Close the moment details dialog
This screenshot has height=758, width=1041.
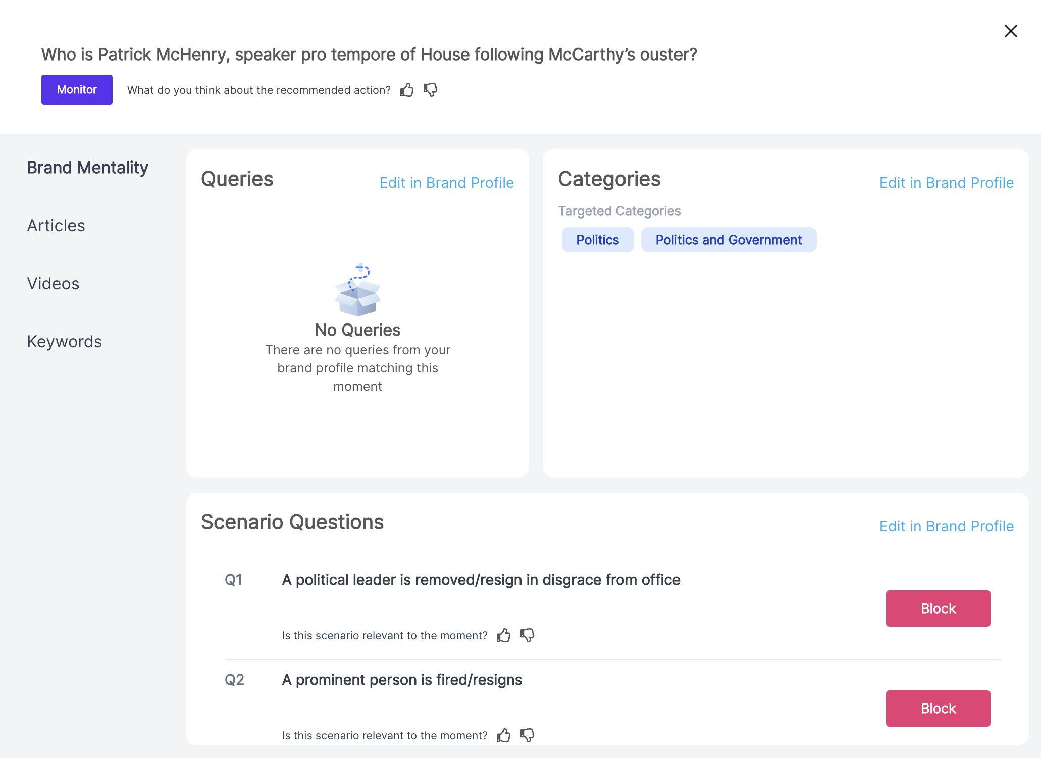coord(1011,31)
